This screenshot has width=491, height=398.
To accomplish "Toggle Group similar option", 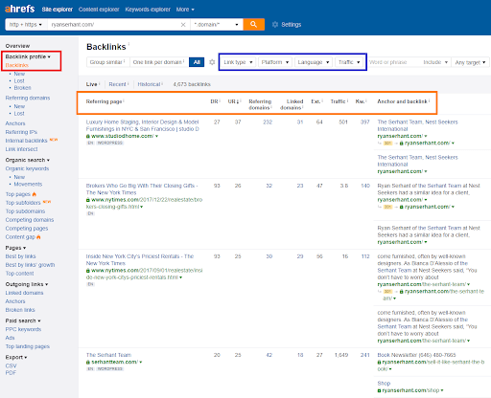I will tap(107, 62).
